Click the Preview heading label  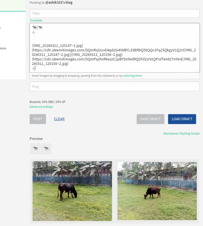point(36,139)
